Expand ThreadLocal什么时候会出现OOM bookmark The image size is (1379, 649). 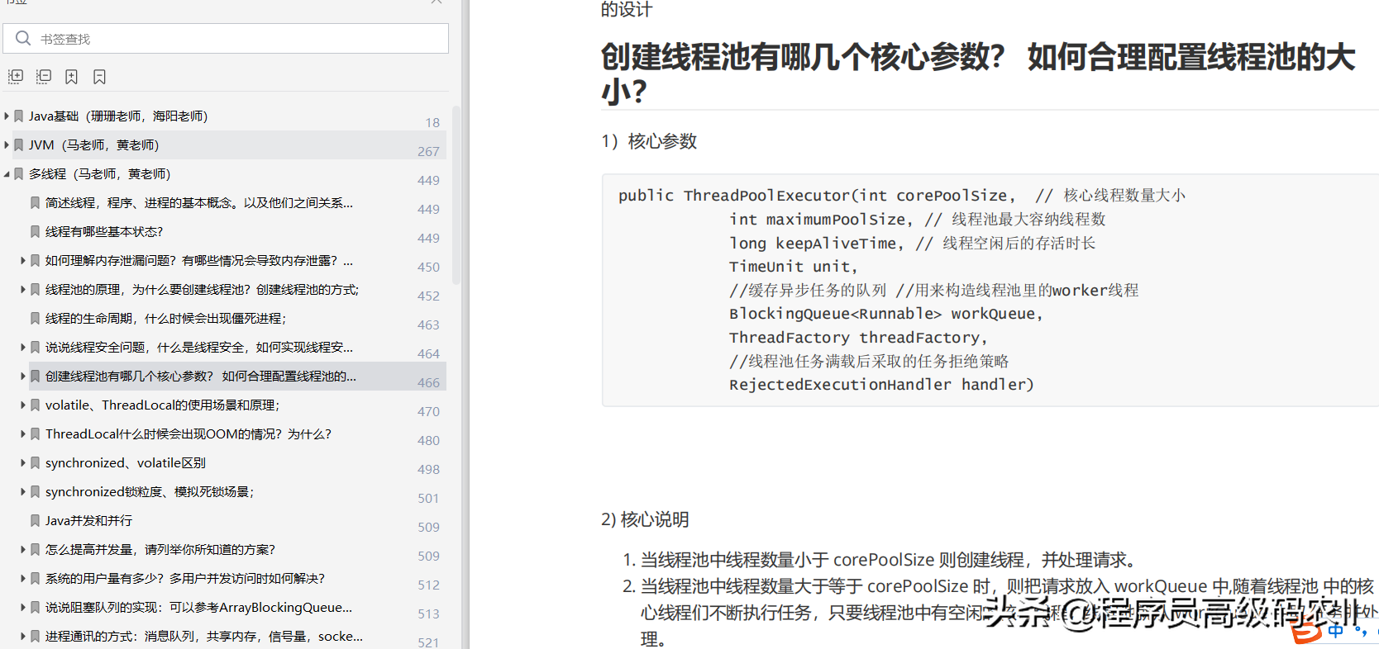(23, 434)
